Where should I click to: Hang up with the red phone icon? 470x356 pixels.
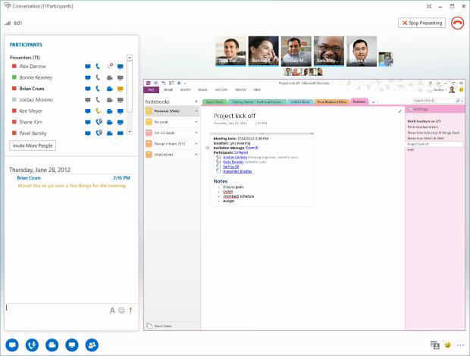click(x=457, y=23)
